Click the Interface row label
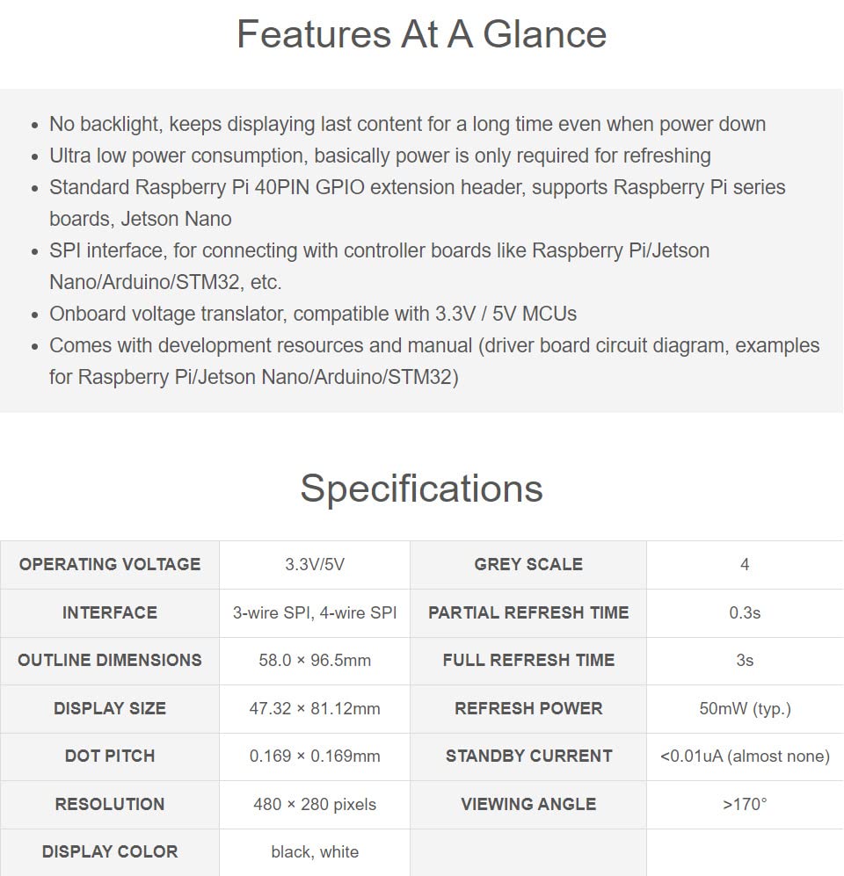This screenshot has height=876, width=844. click(110, 612)
